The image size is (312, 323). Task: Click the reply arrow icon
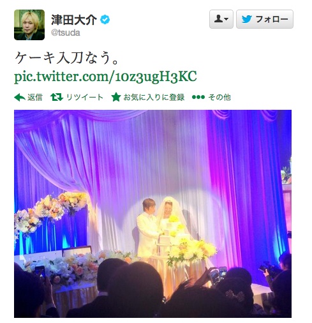20,98
